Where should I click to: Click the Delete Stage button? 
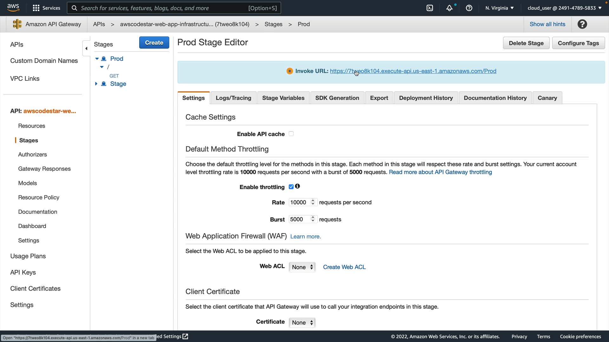tap(526, 43)
